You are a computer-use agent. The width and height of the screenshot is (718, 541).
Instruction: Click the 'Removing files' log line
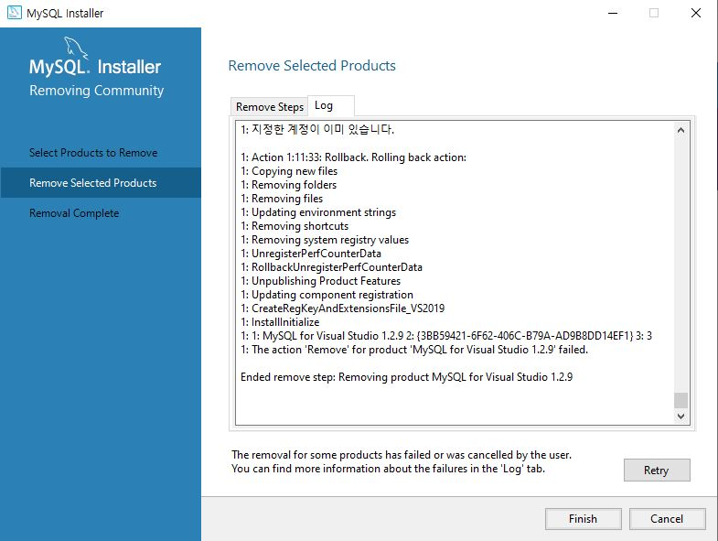point(282,199)
